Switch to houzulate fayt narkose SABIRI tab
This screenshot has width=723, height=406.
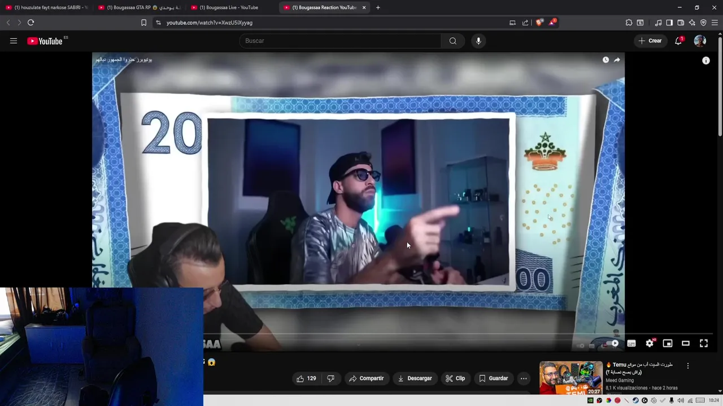point(46,7)
